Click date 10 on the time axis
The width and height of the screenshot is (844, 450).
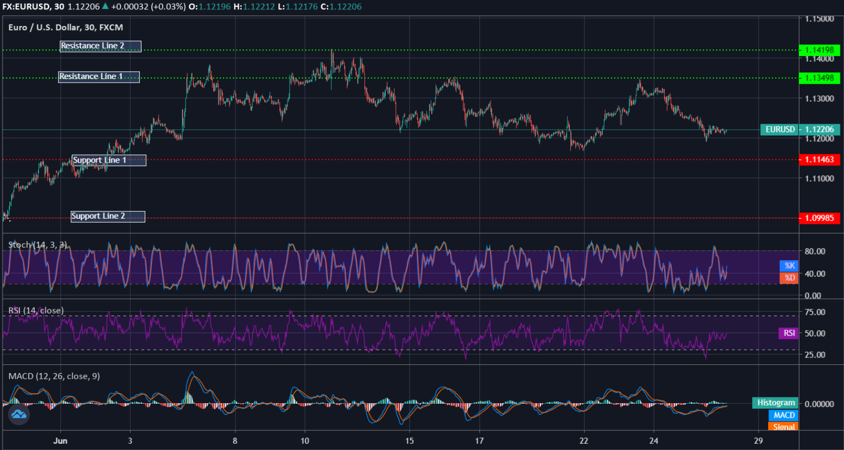click(x=305, y=441)
